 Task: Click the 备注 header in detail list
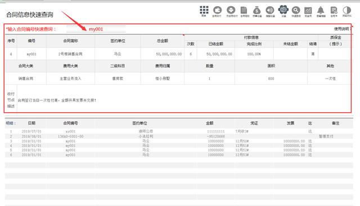pos(335,123)
